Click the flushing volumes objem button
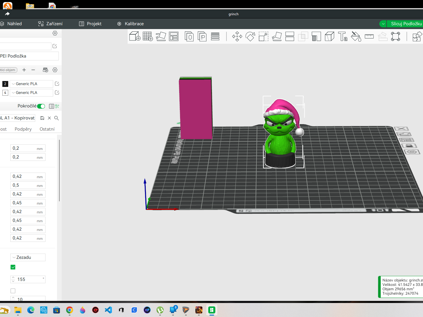The image size is (423, 317). 8,70
